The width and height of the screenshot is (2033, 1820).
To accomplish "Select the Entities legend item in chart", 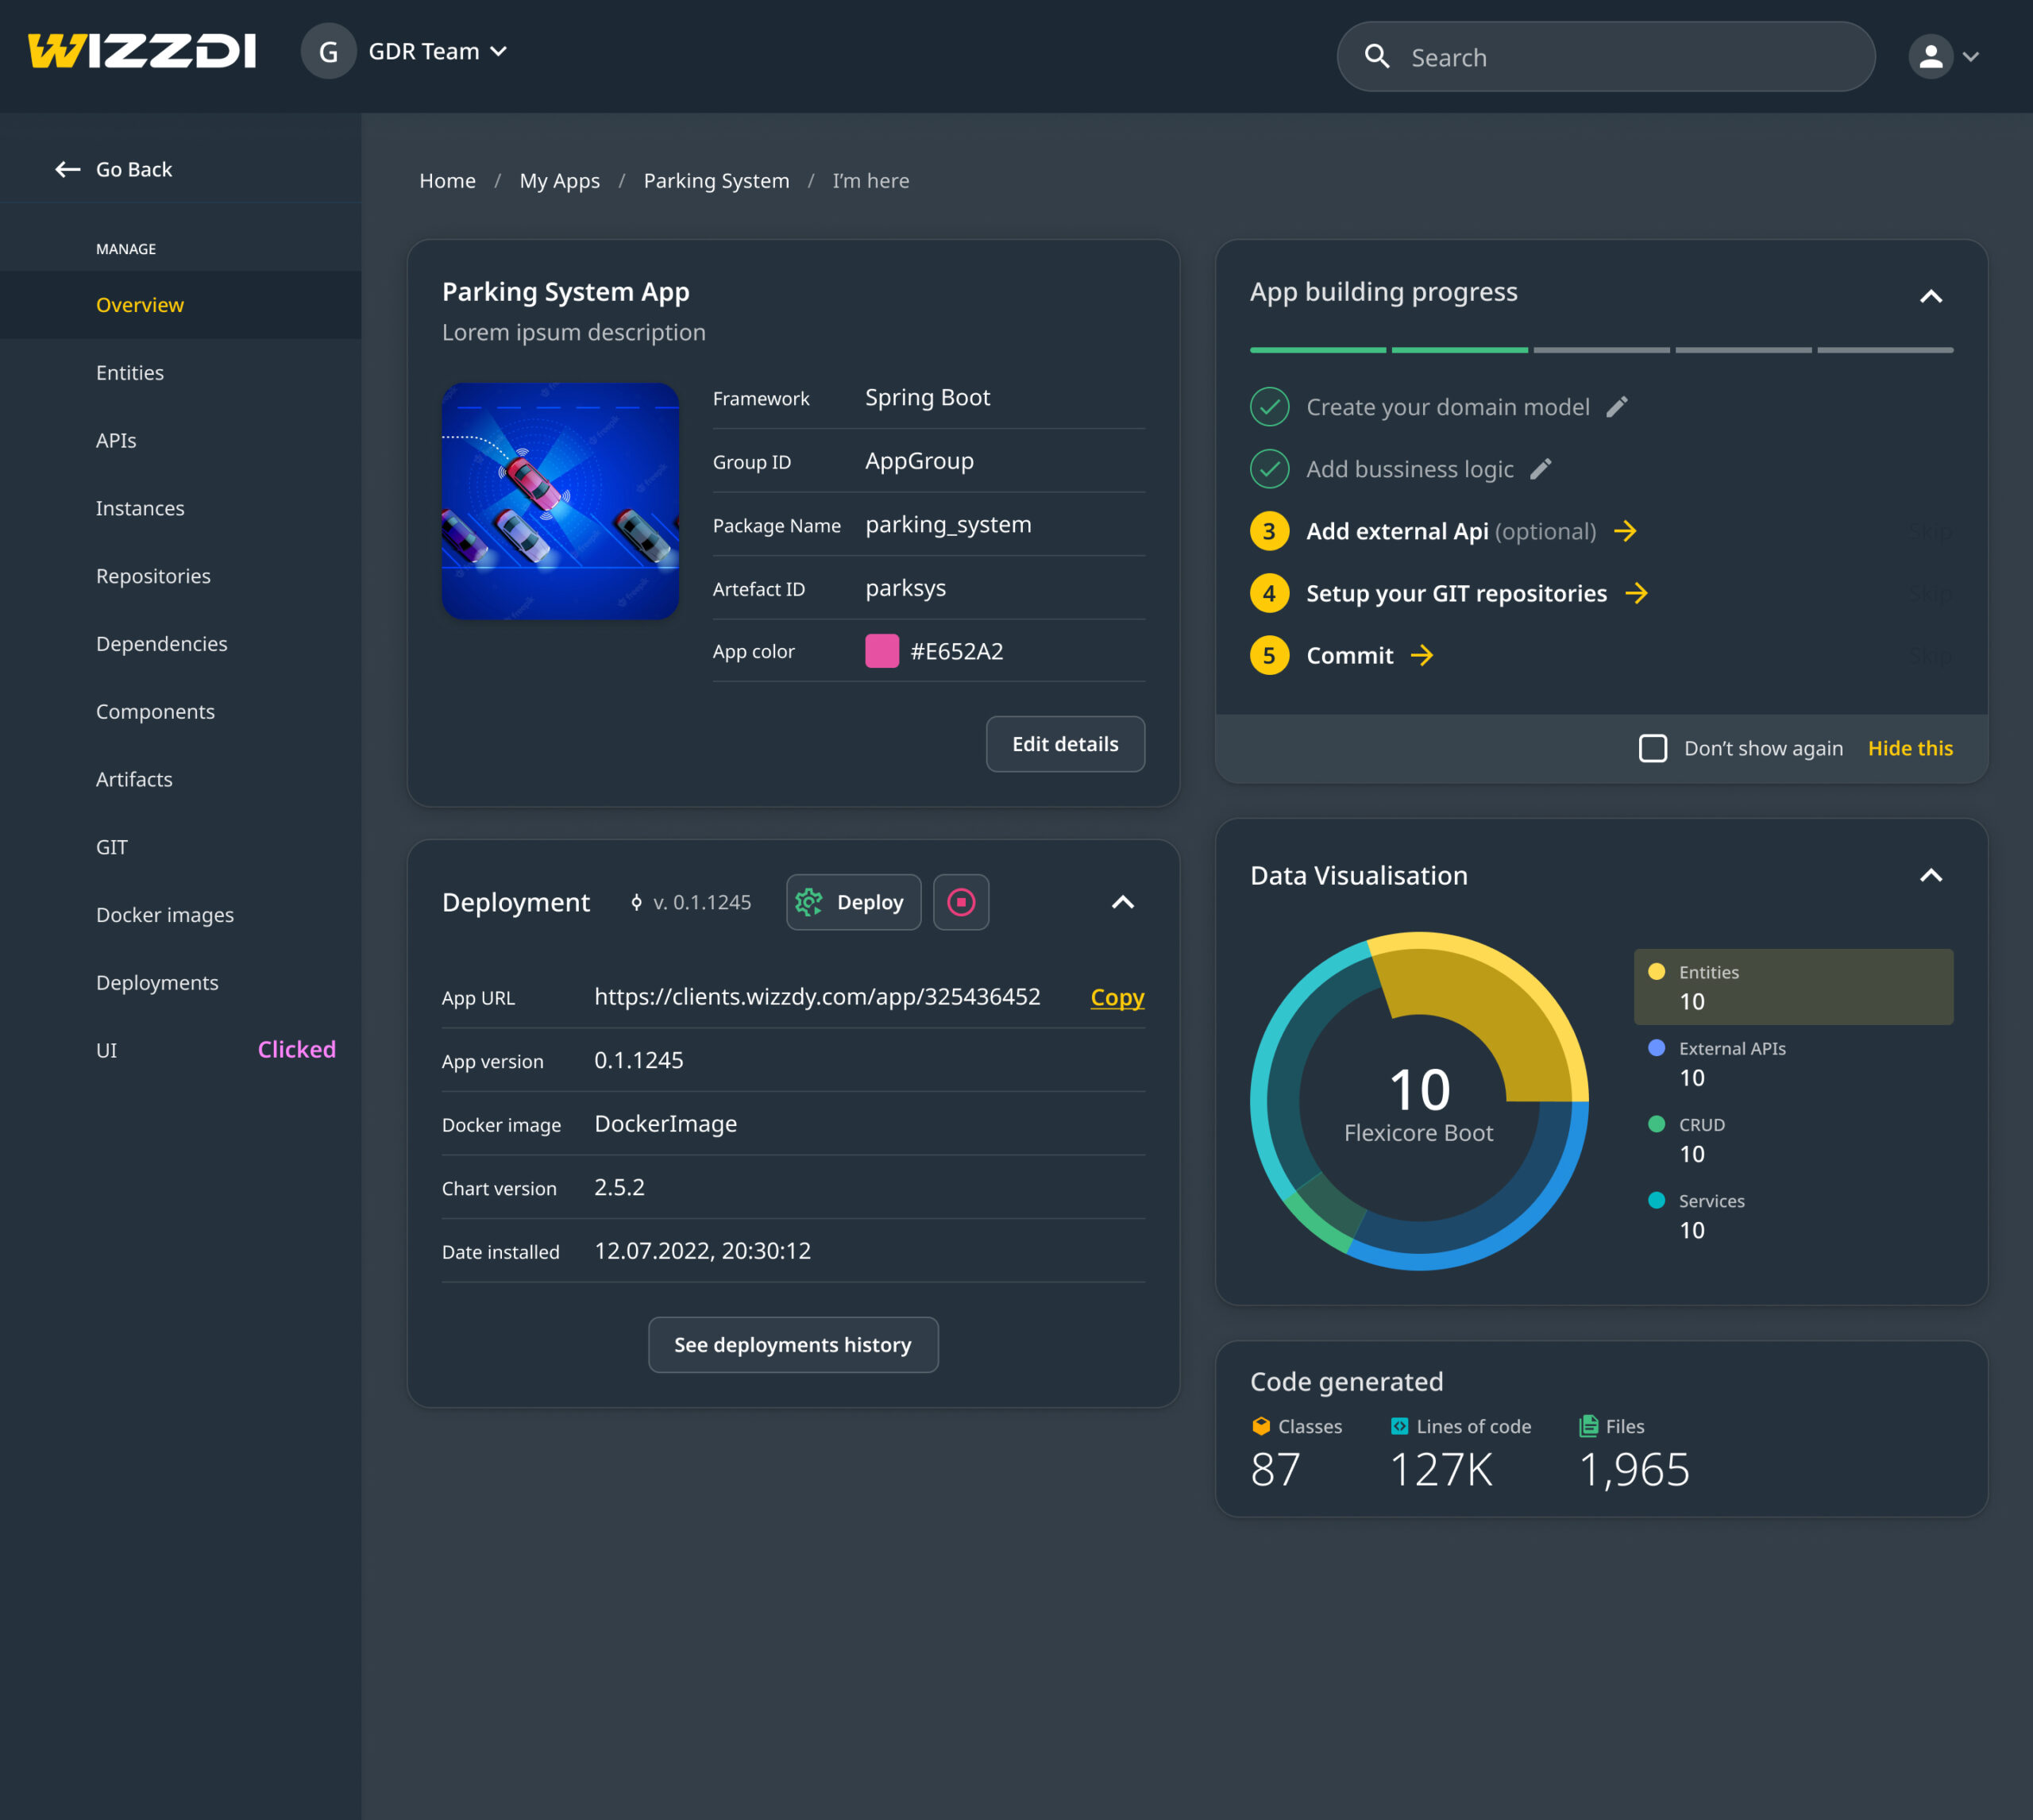I will tap(1792, 986).
